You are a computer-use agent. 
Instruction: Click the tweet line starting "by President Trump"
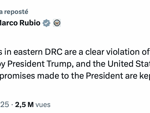75,64
